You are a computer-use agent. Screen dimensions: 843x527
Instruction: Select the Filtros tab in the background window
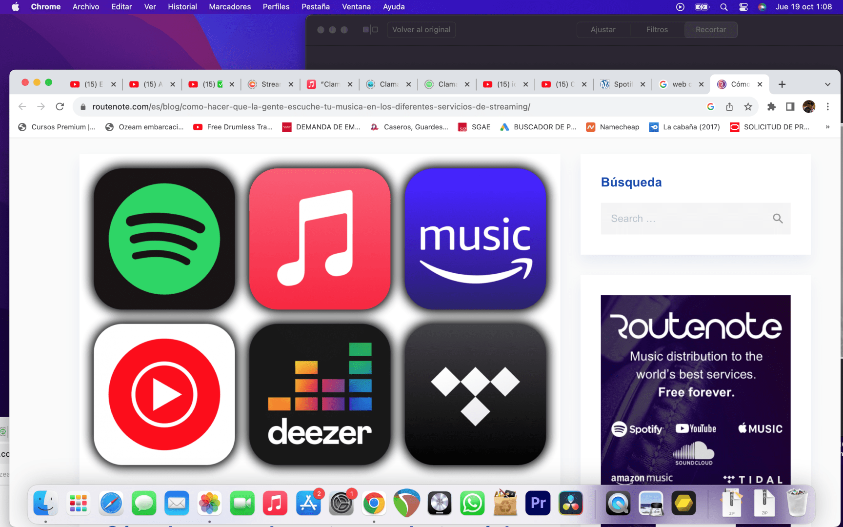click(657, 30)
